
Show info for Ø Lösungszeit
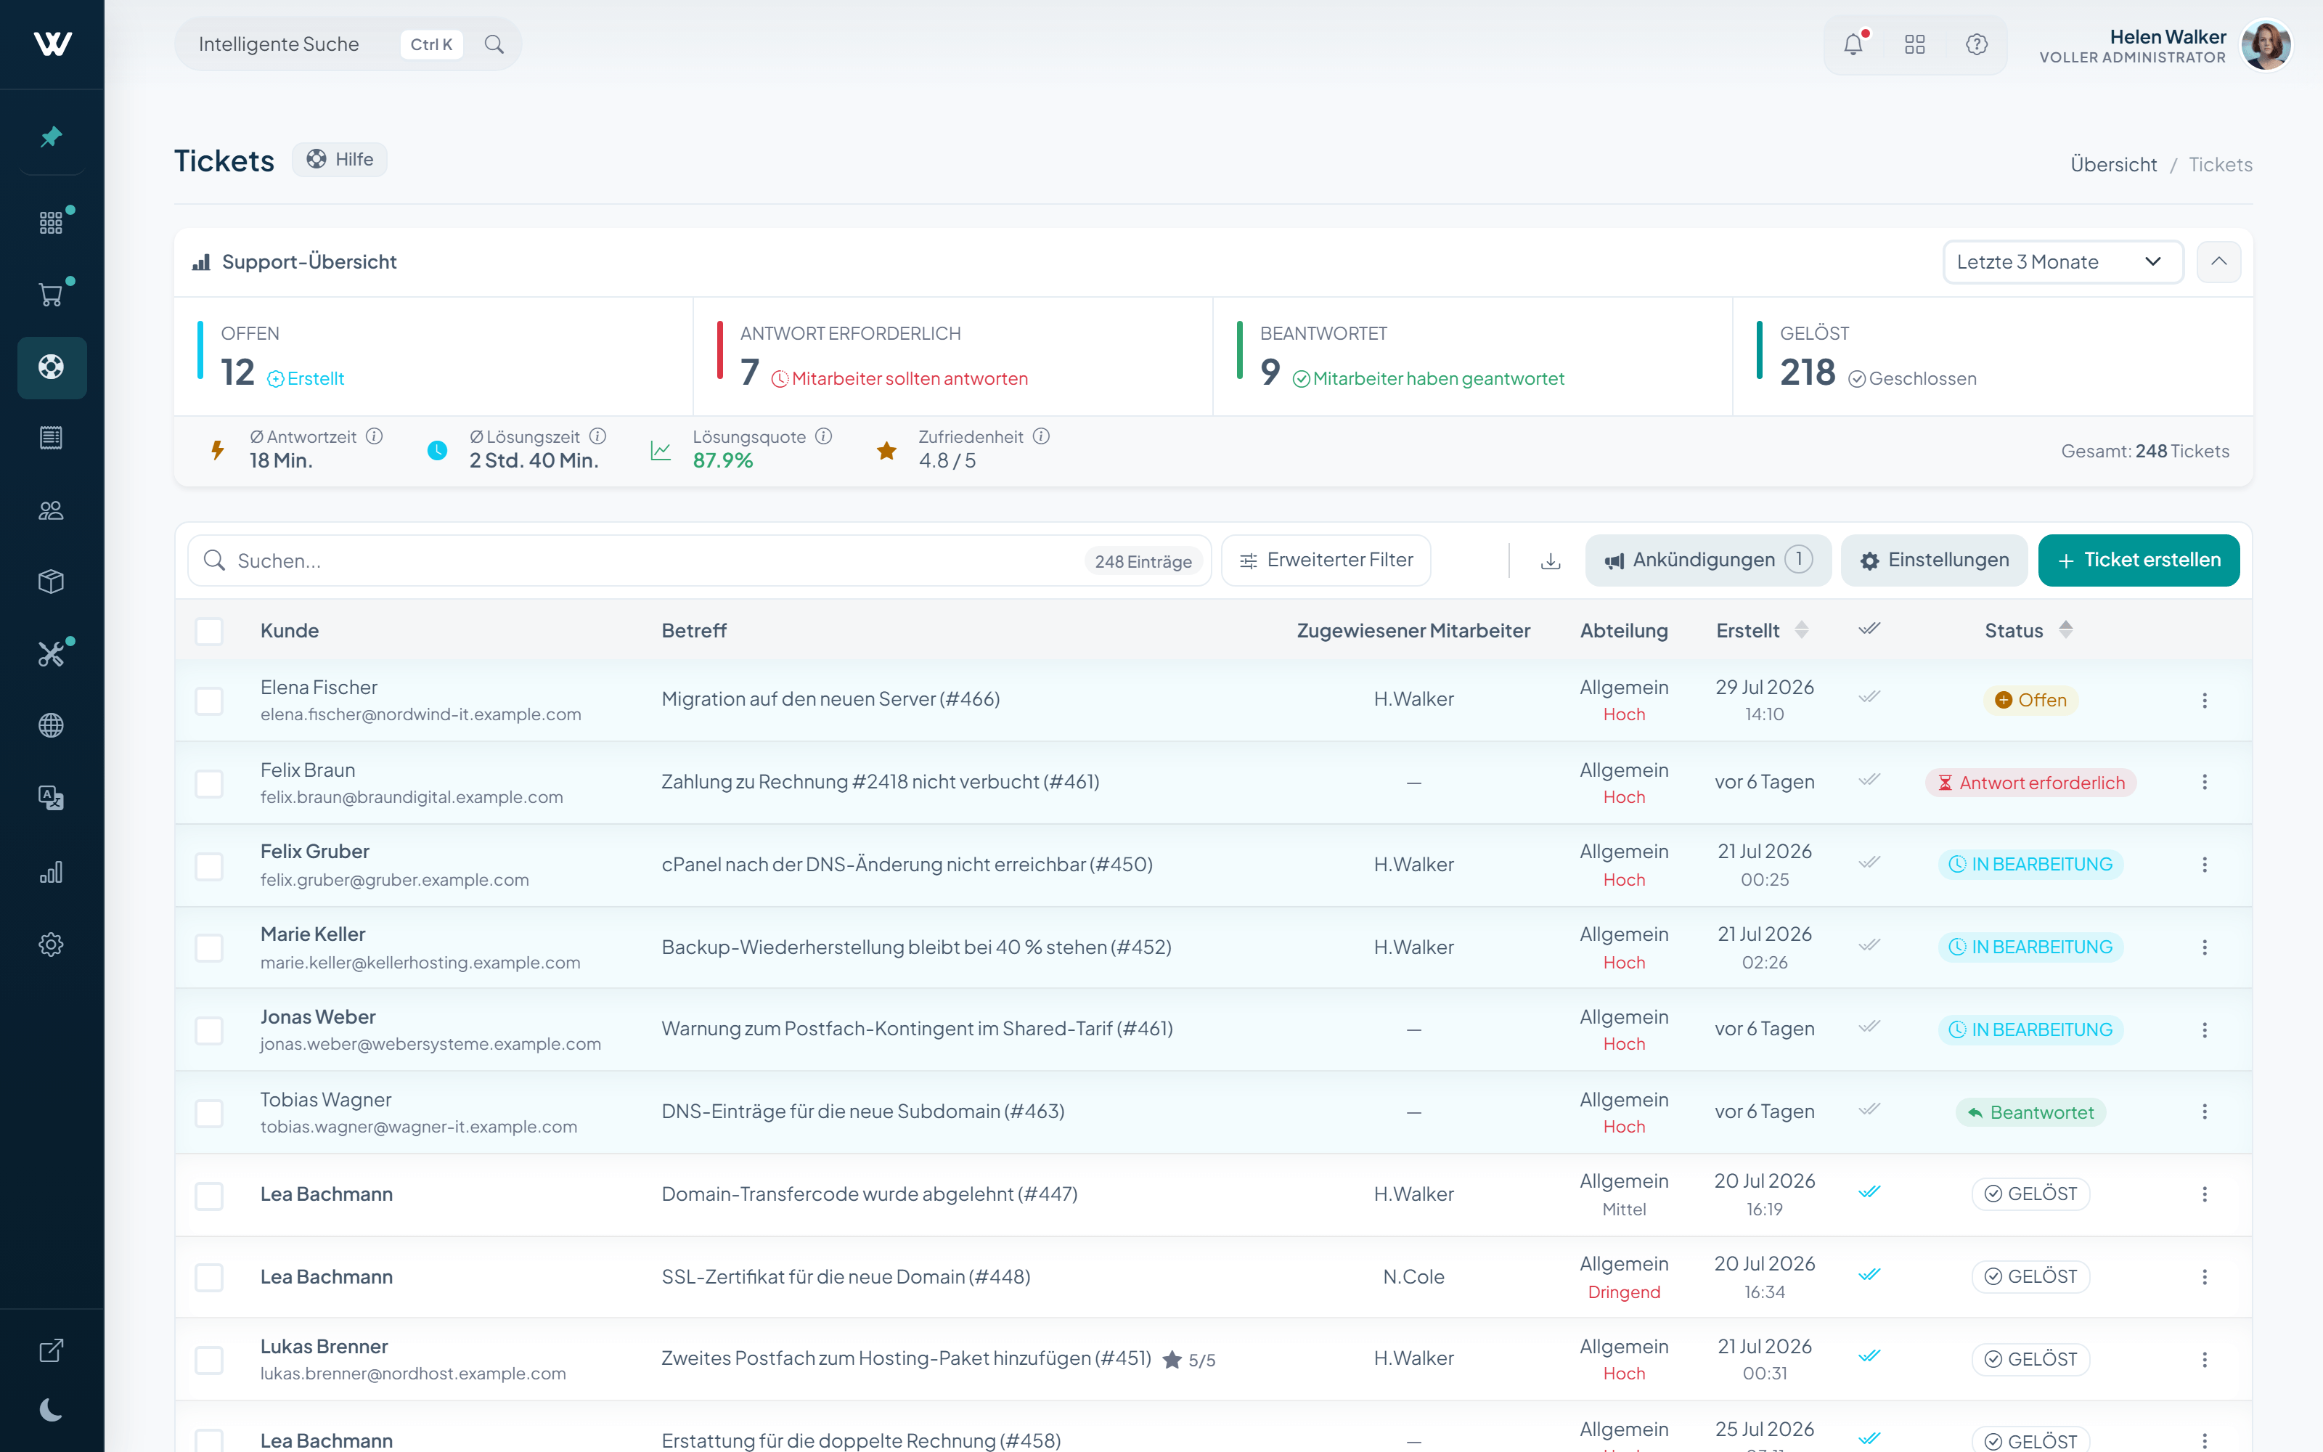pos(598,437)
